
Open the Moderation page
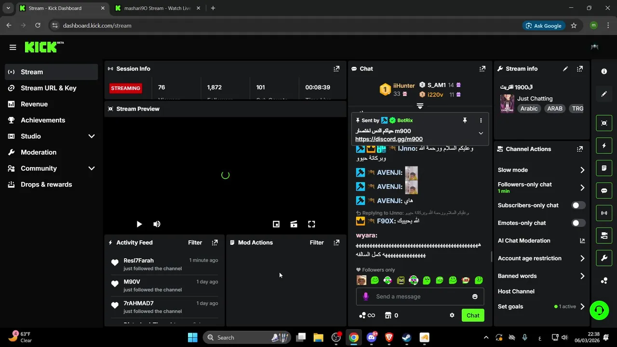(x=51, y=152)
